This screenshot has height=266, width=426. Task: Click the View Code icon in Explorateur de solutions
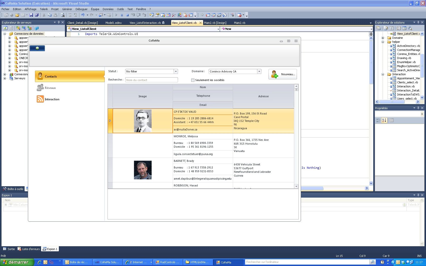click(x=399, y=28)
